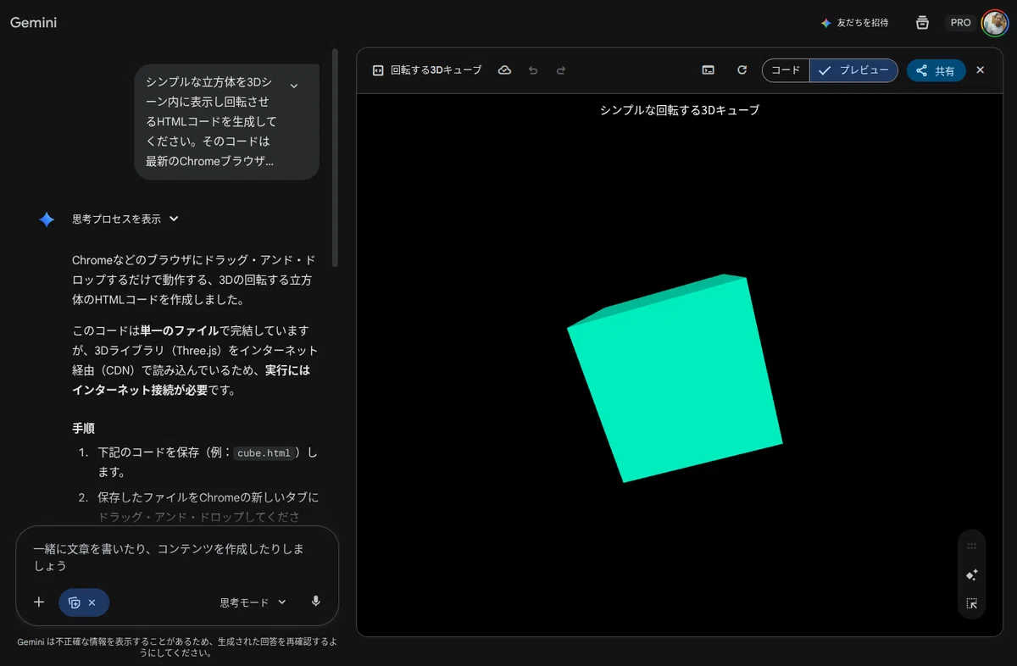The image size is (1017, 666).
Task: Open the Gems stack icon in header
Action: click(x=923, y=23)
